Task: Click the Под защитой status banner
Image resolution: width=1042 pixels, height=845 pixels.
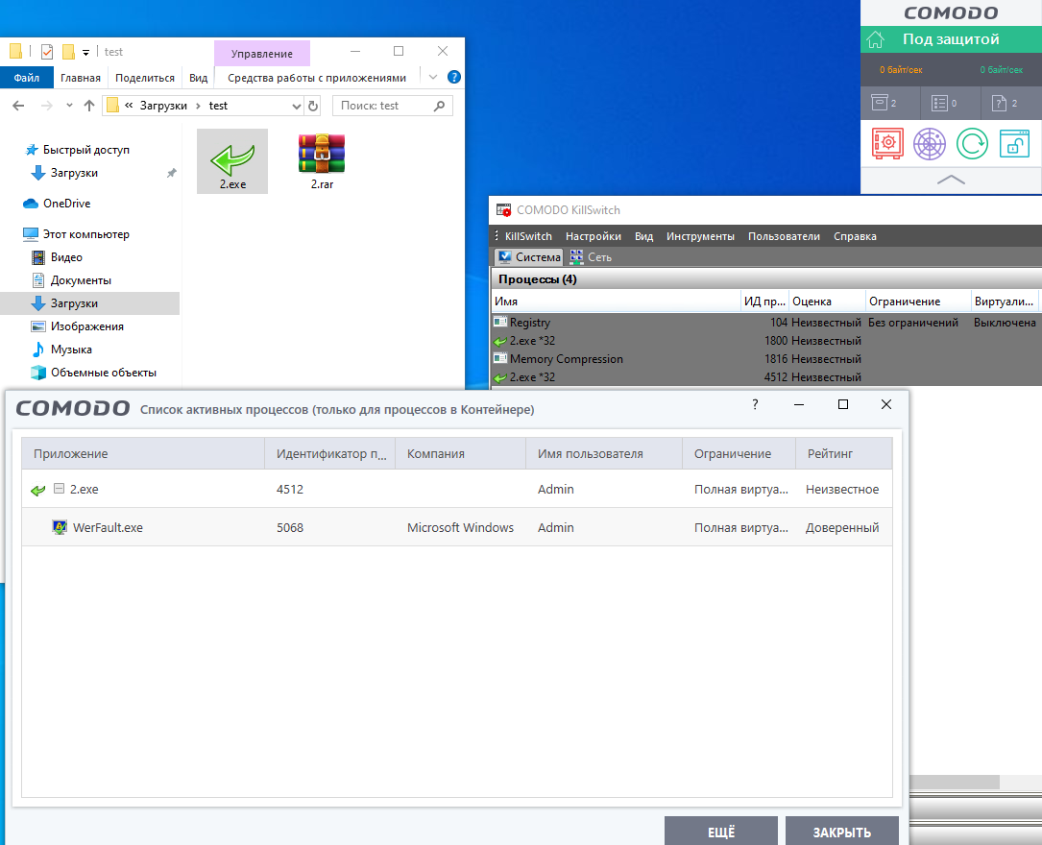Action: [x=951, y=39]
